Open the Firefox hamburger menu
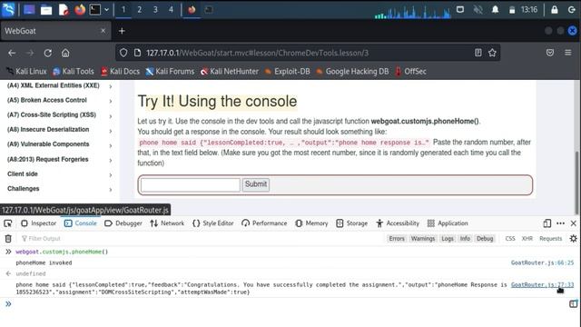Image resolution: width=581 pixels, height=327 pixels. coord(567,53)
